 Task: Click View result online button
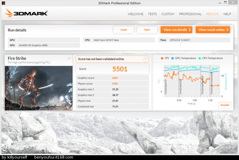[213, 30]
